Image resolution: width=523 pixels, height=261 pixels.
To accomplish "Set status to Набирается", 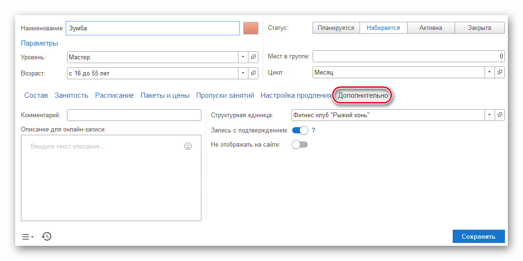I will pyautogui.click(x=383, y=28).
